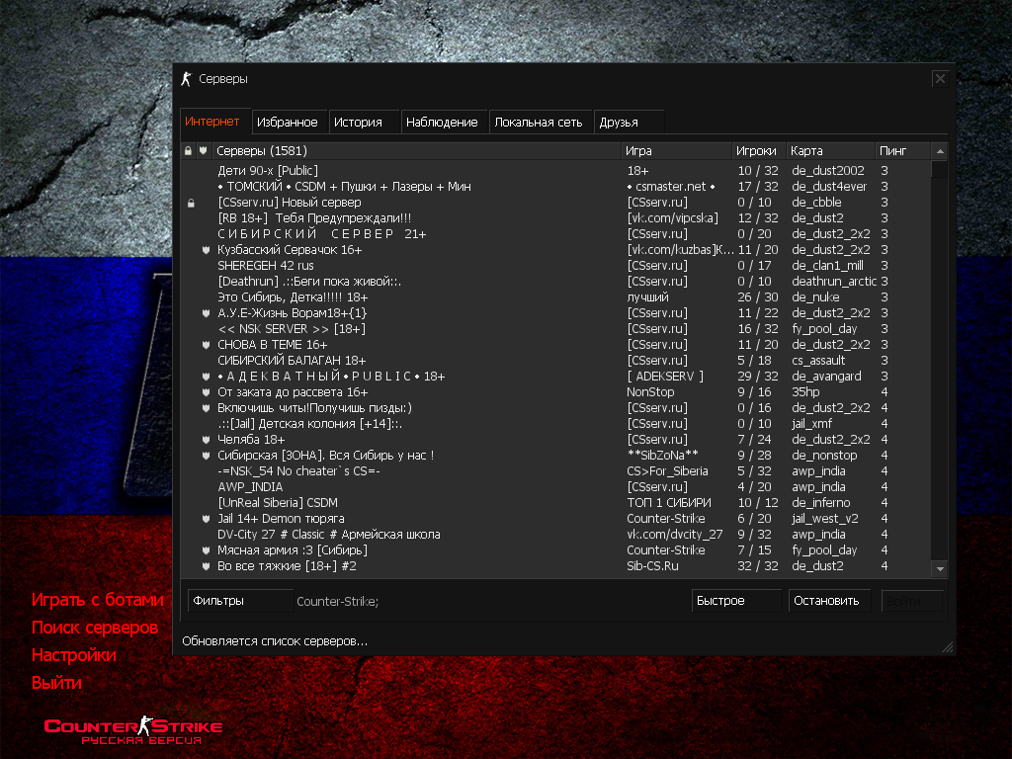1012x759 pixels.
Task: Sort servers by the VAC shield column header
Action: click(204, 151)
